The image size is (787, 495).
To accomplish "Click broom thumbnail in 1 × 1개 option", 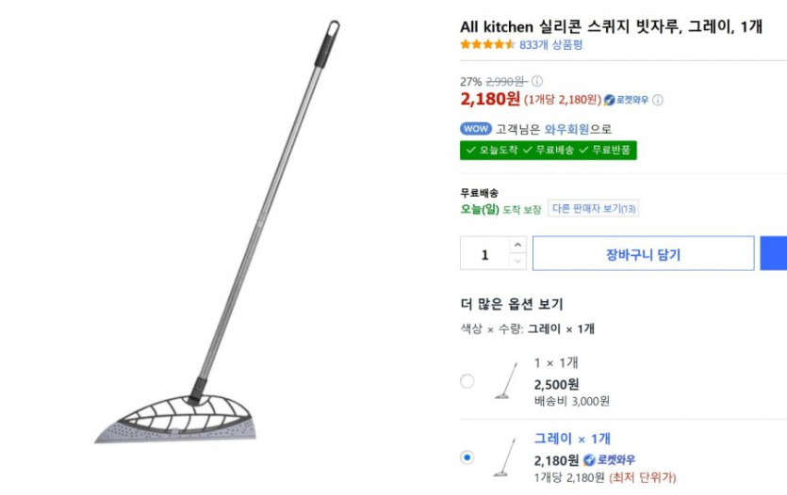I will [506, 381].
